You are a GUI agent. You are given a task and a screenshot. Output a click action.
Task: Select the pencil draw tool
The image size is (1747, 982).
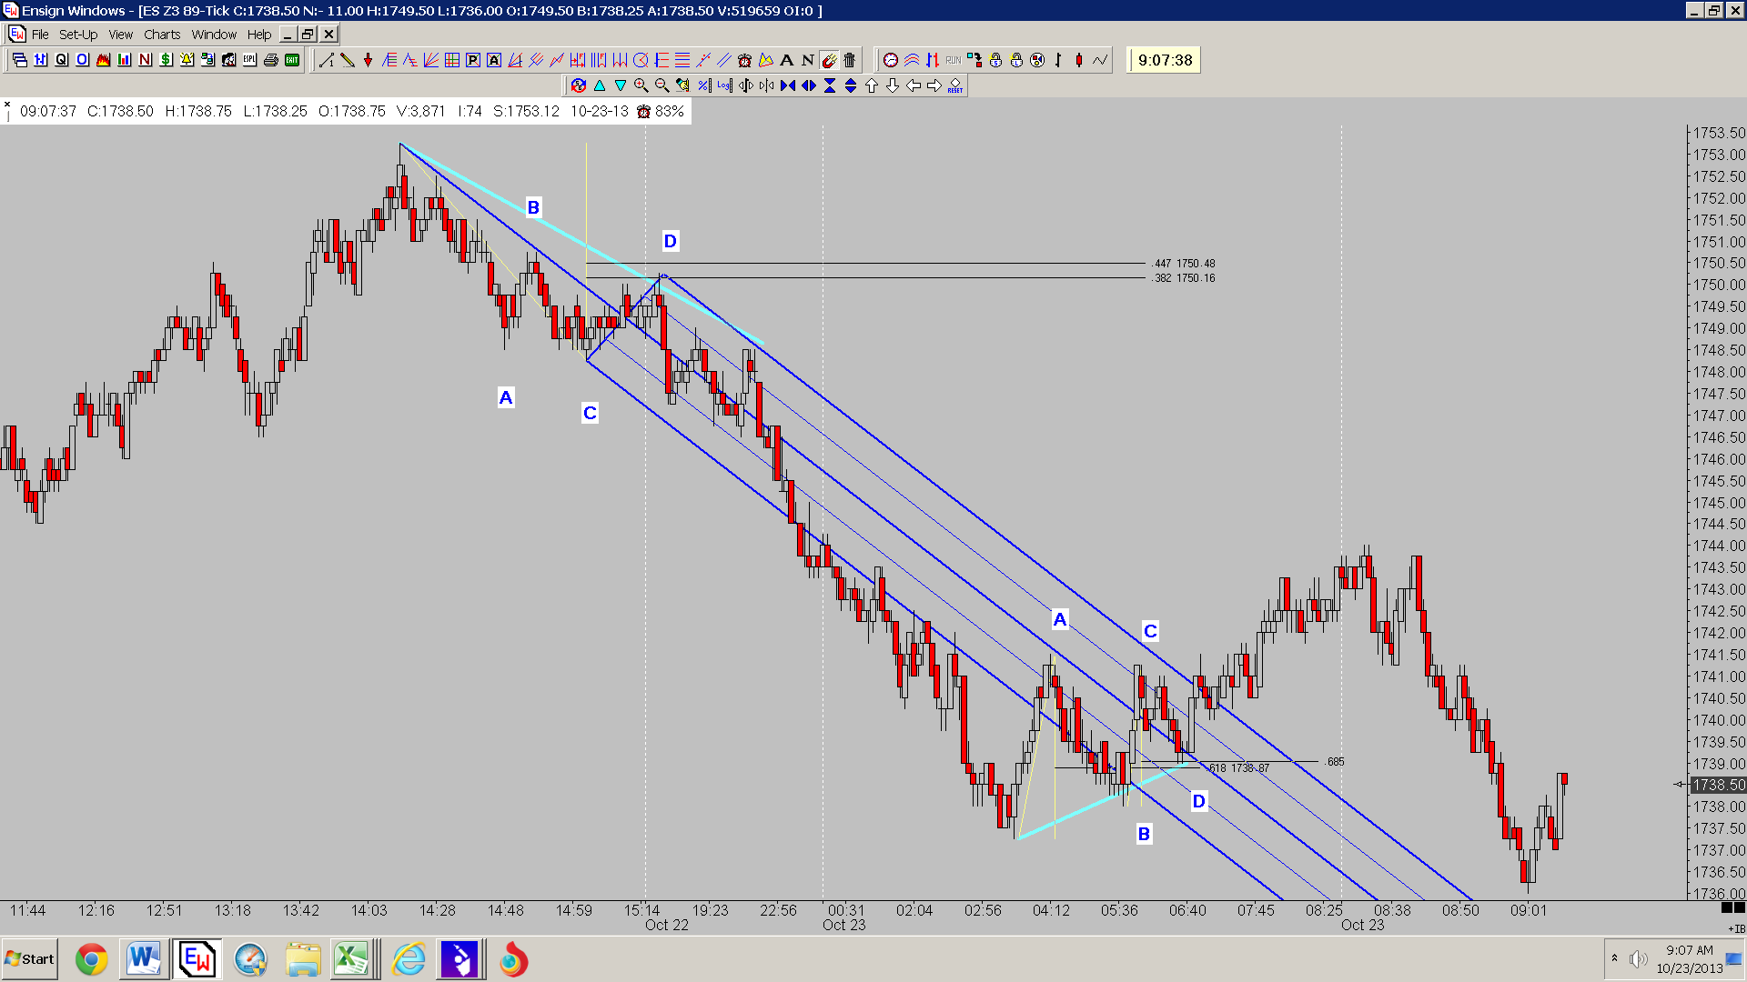point(347,60)
